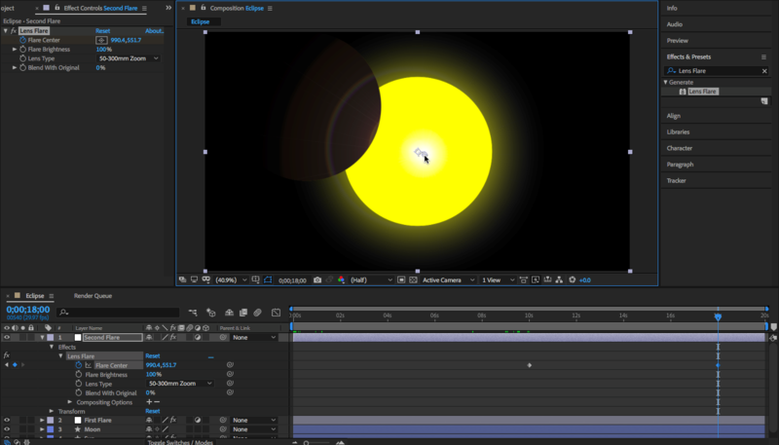This screenshot has width=779, height=445.
Task: Switch to the Render Queue tab
Action: (93, 295)
